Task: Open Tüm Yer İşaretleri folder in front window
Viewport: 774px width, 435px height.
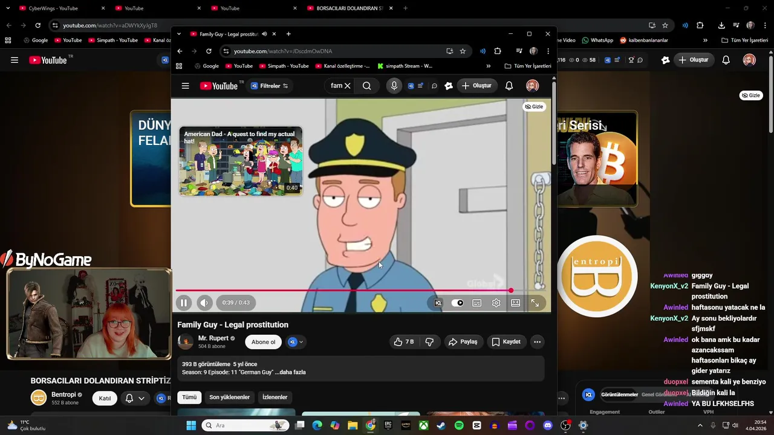Action: 528,66
